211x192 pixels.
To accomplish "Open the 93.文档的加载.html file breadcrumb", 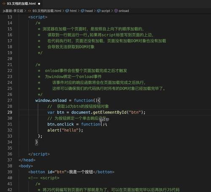I will pyautogui.click(x=47, y=11).
